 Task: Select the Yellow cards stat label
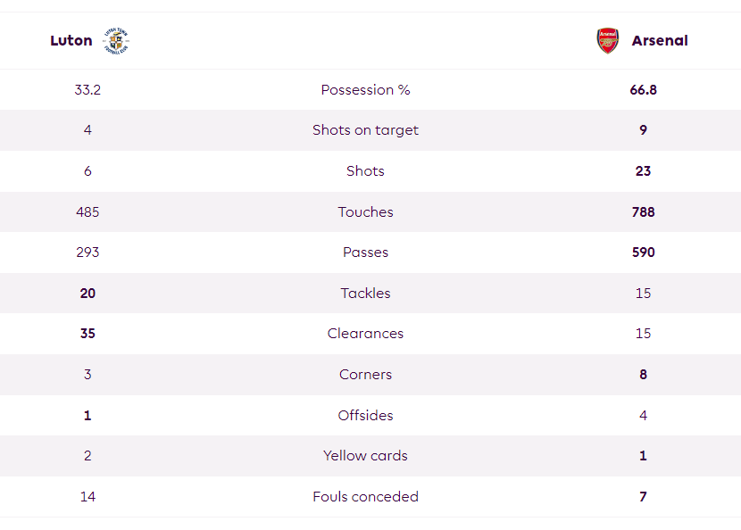tap(365, 456)
